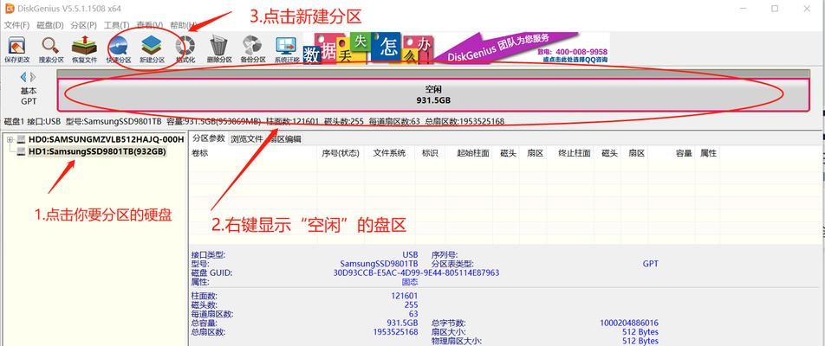Click the 柱面数 value 121601 in details
825x346 pixels.
pyautogui.click(x=405, y=296)
